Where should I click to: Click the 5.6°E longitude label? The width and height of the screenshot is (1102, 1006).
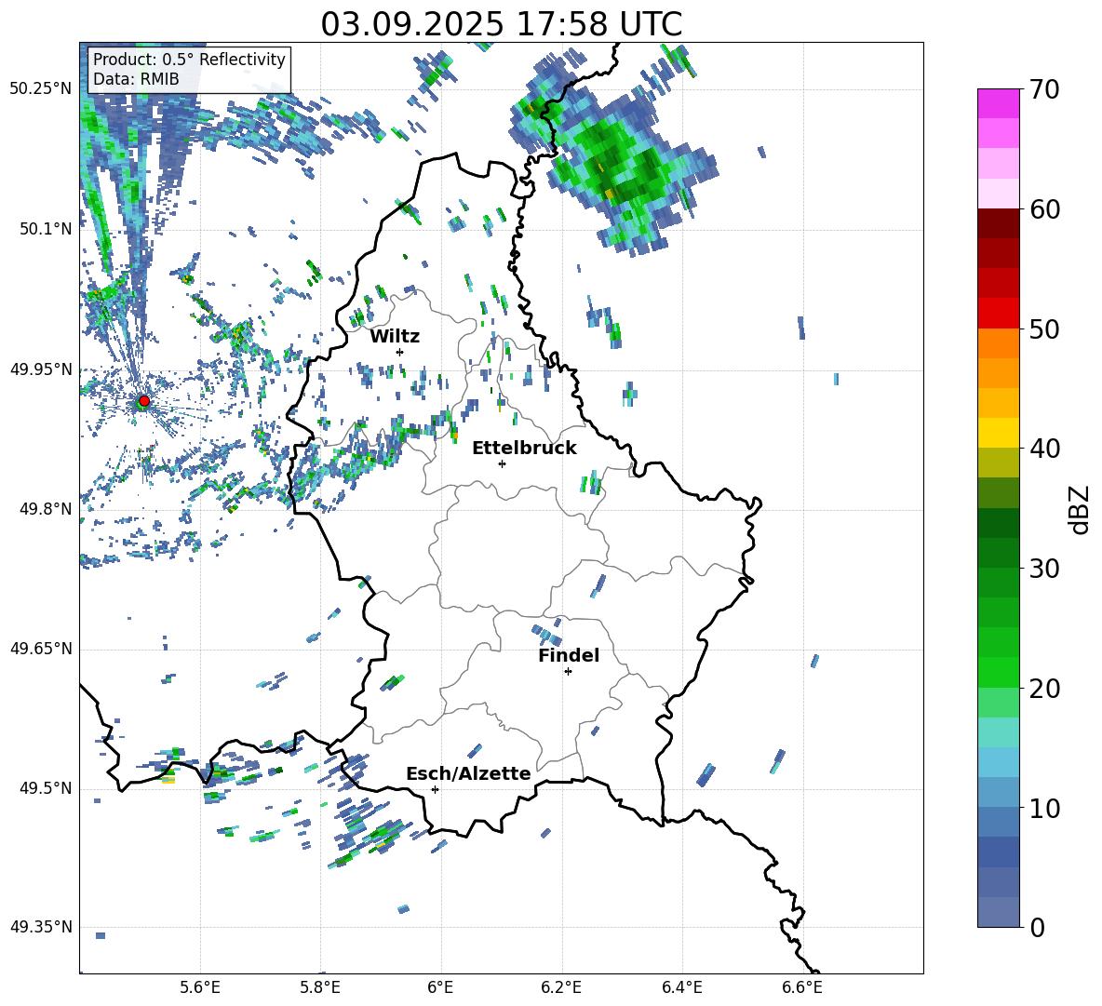[x=200, y=987]
